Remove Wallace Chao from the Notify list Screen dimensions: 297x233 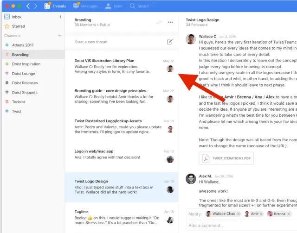pos(239,214)
